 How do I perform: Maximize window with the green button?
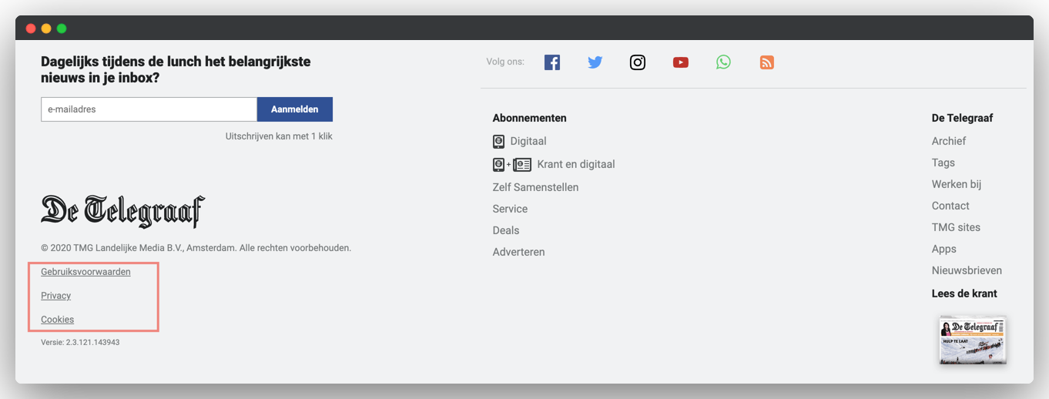62,28
